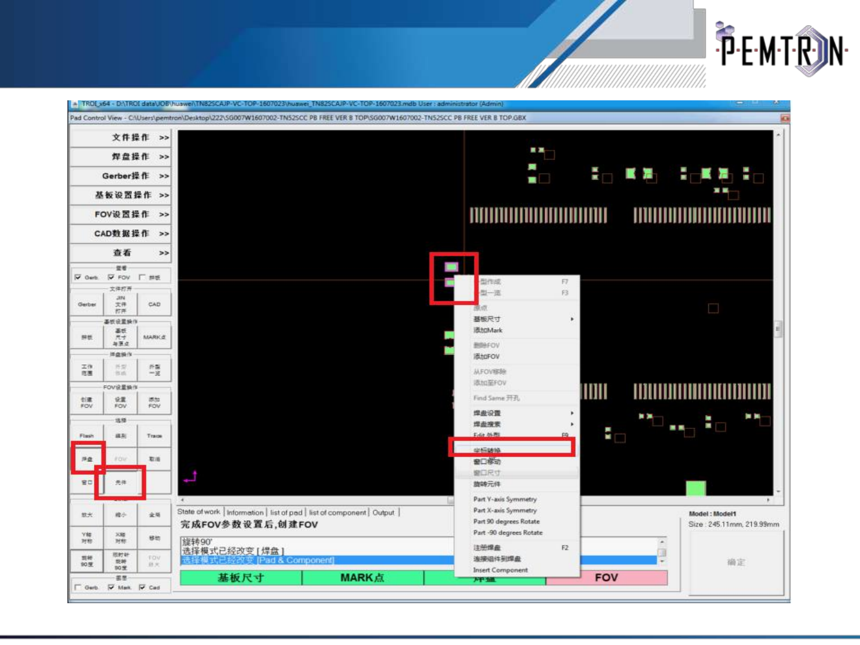
Task: Open the list of pad tab
Action: pyautogui.click(x=286, y=512)
